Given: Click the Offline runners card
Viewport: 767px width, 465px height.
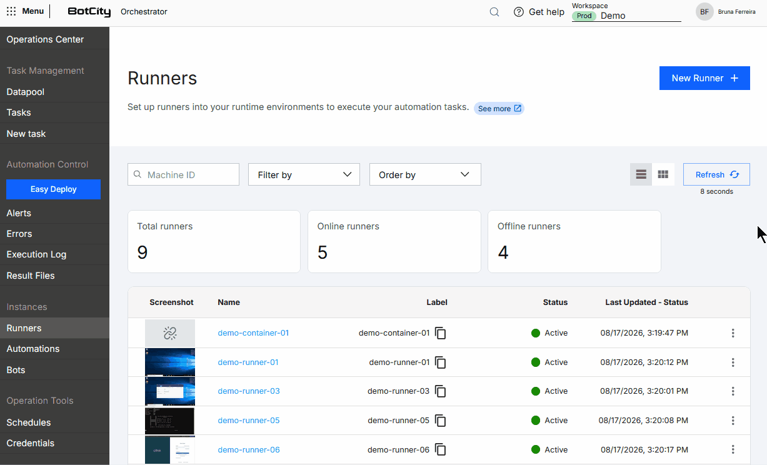Looking at the screenshot, I should [x=574, y=242].
